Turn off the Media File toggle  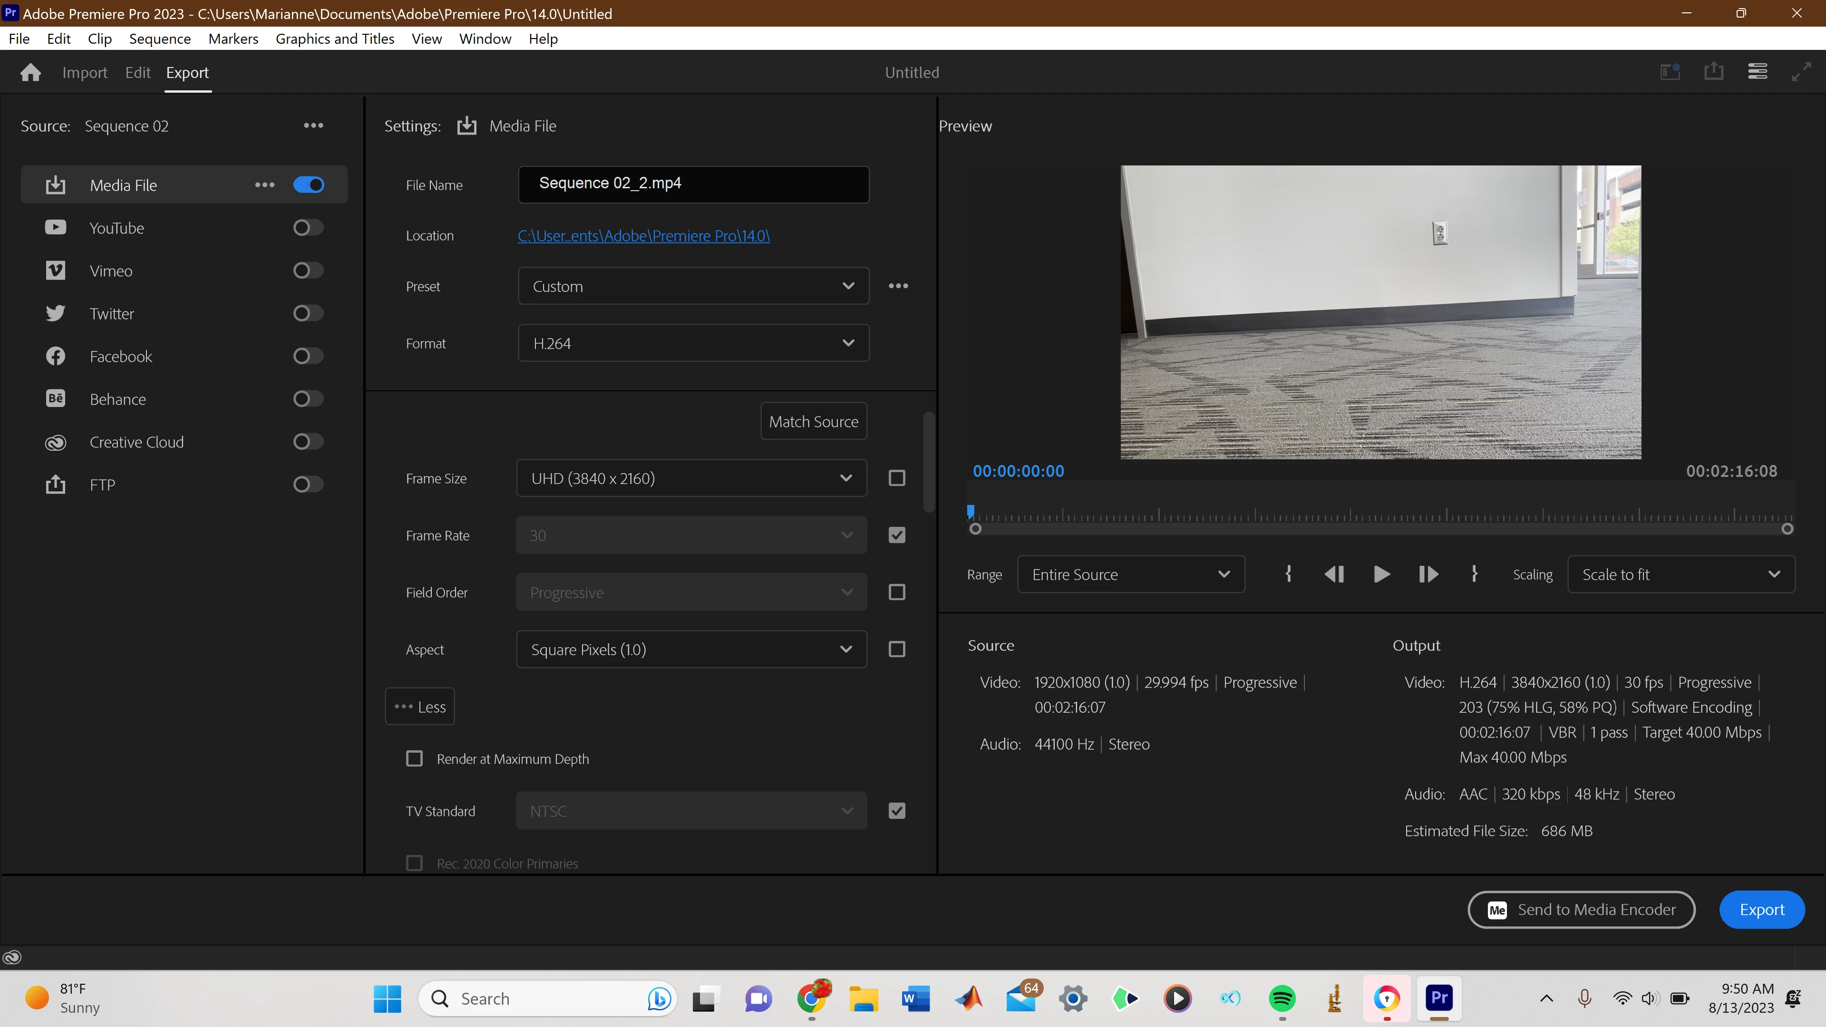tap(308, 185)
